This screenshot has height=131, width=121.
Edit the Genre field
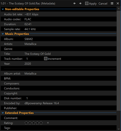[x=70, y=49]
